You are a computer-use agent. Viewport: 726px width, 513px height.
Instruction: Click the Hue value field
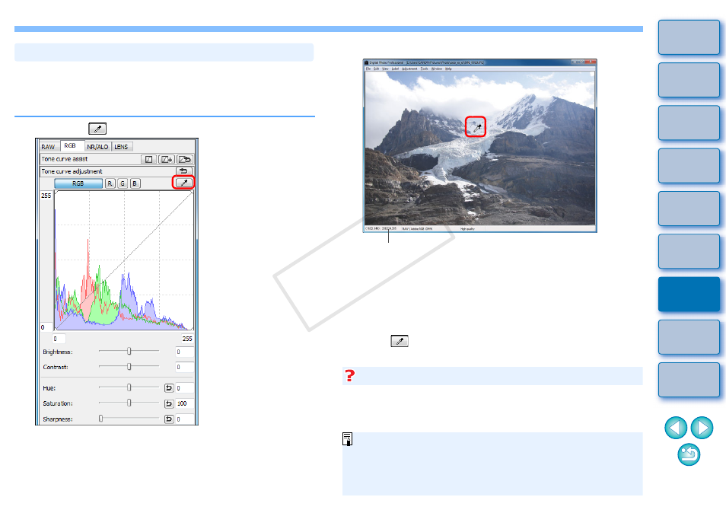tap(184, 388)
